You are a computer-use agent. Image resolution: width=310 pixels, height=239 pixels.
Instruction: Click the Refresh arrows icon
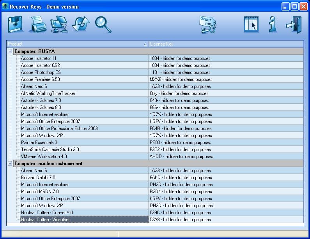pos(81,24)
